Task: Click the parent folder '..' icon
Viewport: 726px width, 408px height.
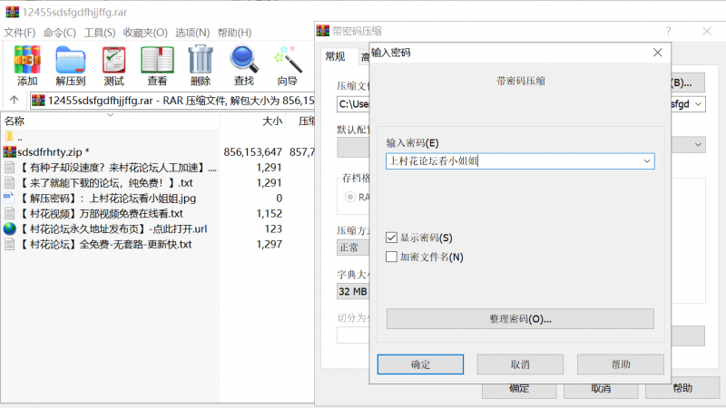Action: (x=9, y=137)
